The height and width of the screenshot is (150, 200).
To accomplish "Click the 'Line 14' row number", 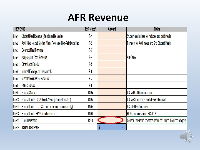I will click(x=16, y=128).
